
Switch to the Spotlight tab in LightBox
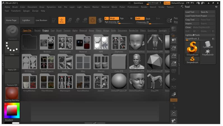click(162, 31)
